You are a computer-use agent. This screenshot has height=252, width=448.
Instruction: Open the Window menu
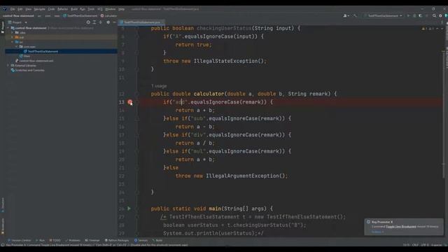tap(111, 9)
